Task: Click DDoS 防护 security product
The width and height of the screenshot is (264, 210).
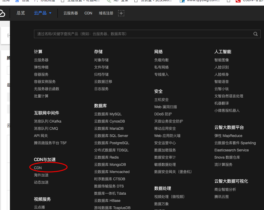Action: point(163,114)
